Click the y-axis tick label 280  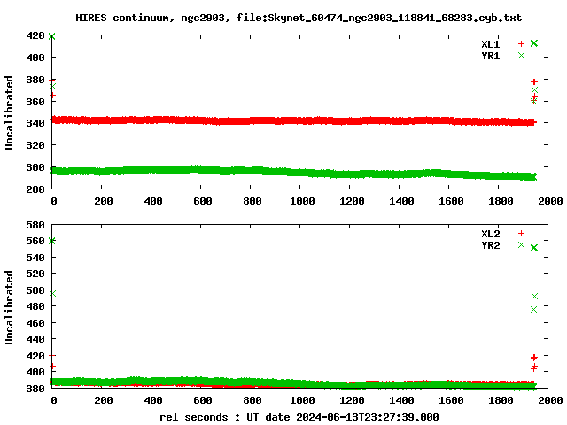[x=35, y=189]
